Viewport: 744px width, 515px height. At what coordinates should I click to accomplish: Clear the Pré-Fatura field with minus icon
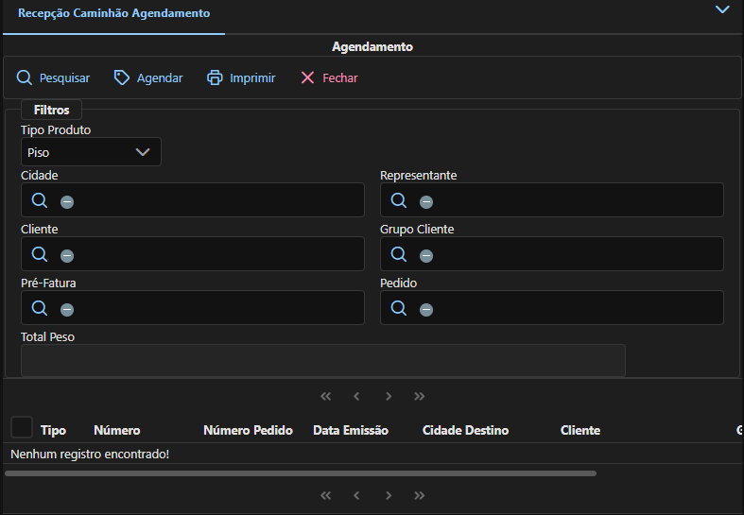67,310
